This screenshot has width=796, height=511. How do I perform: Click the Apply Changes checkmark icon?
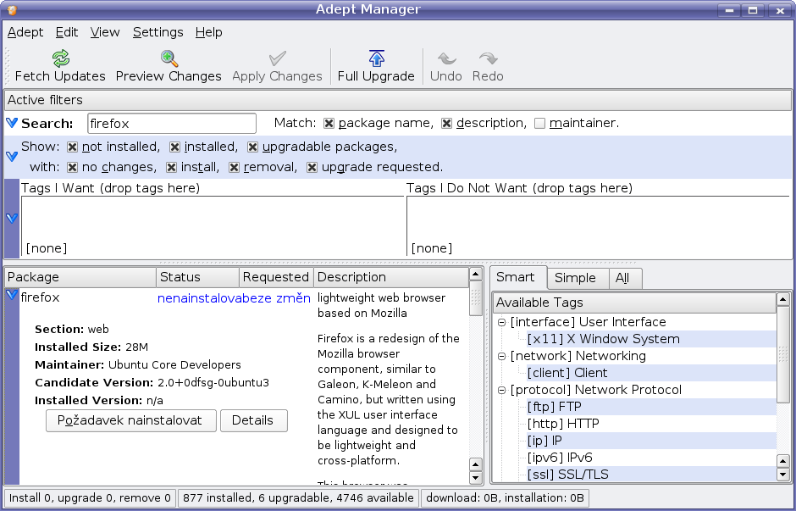tap(277, 58)
